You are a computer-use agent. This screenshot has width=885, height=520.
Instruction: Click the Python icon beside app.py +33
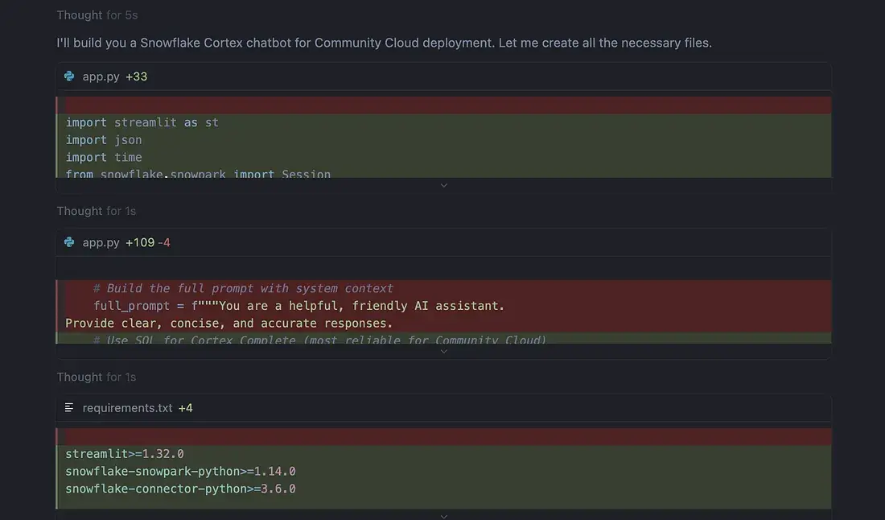coord(69,76)
